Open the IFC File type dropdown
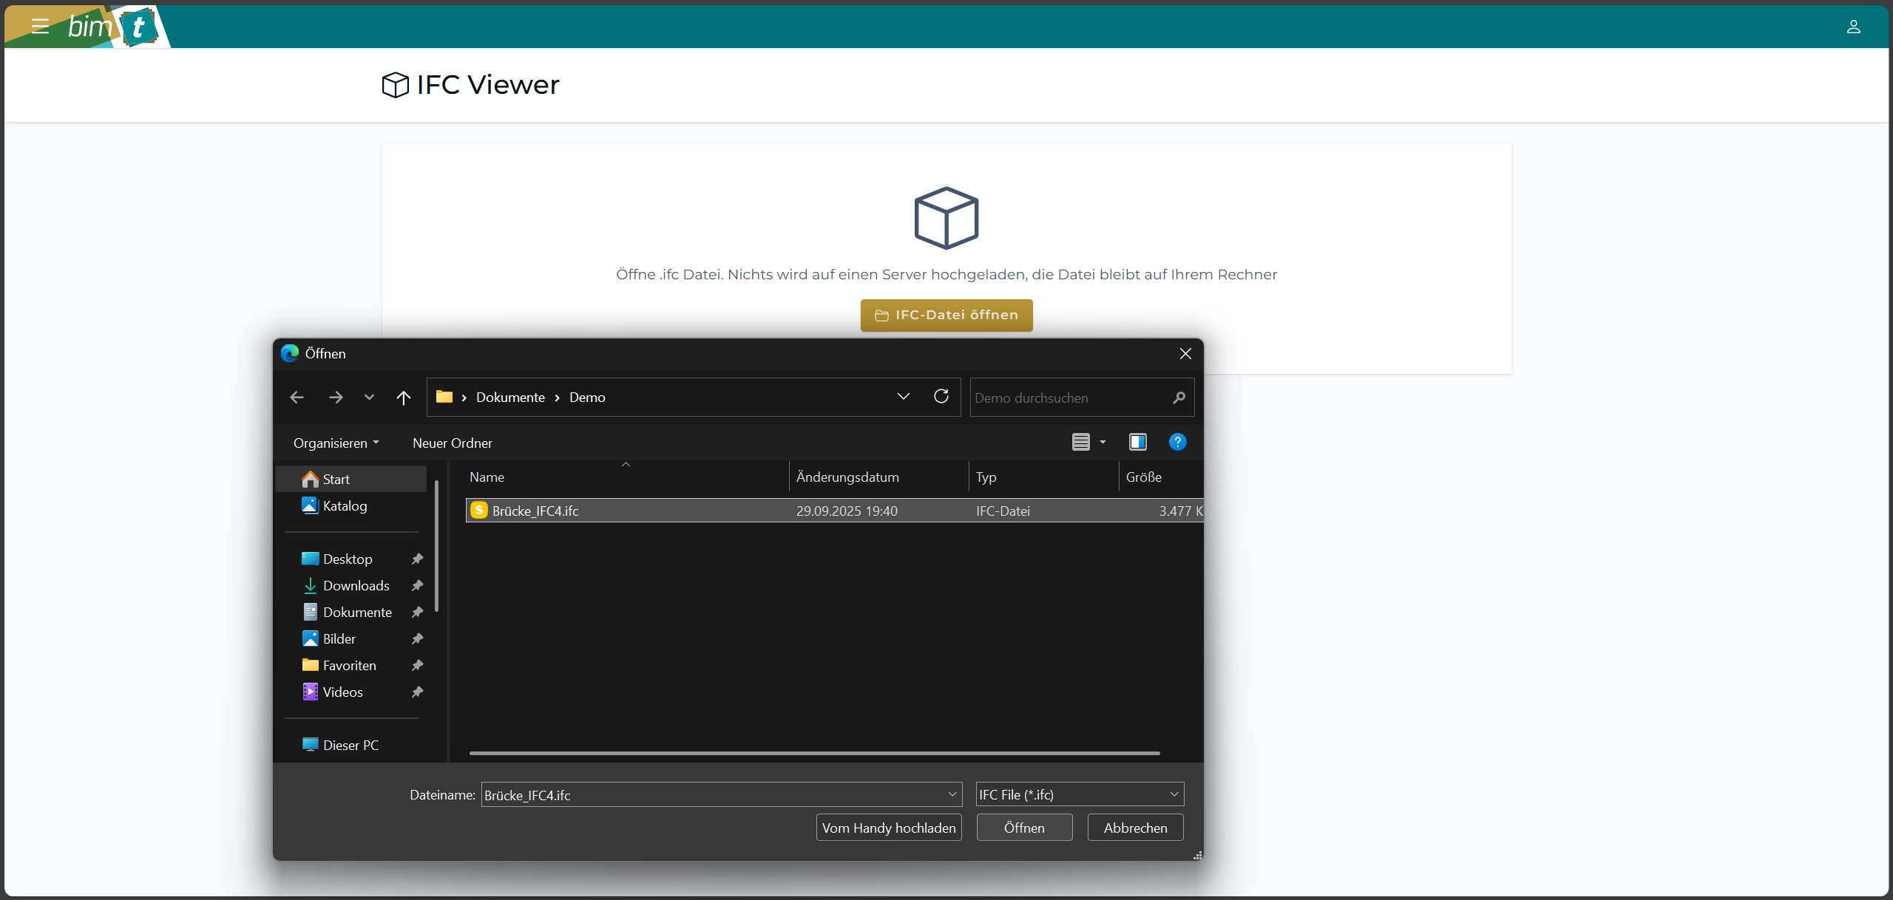Viewport: 1893px width, 900px height. click(x=1079, y=794)
